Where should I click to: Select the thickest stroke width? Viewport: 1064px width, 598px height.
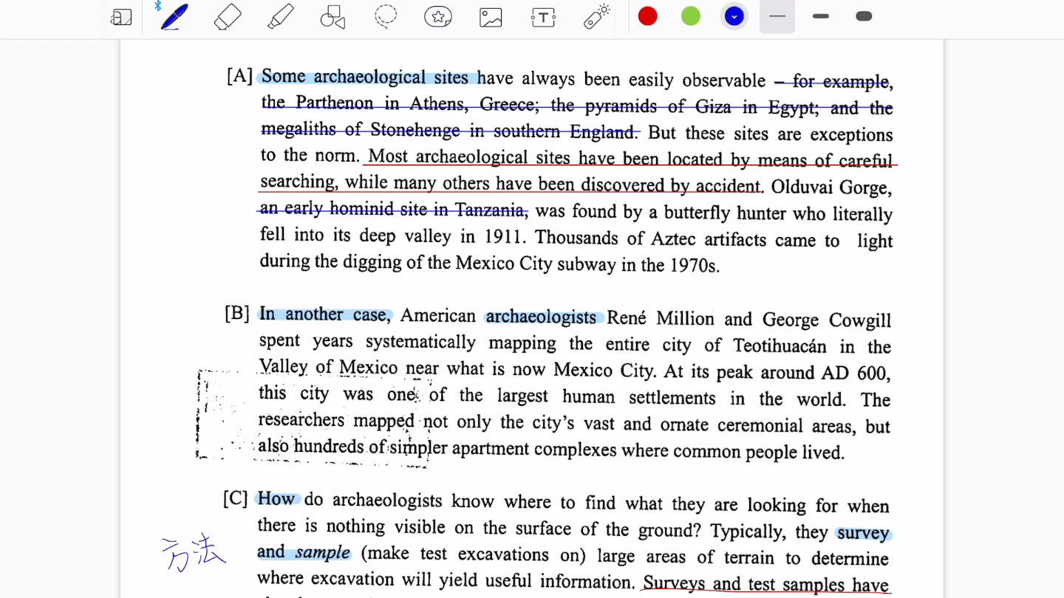864,16
